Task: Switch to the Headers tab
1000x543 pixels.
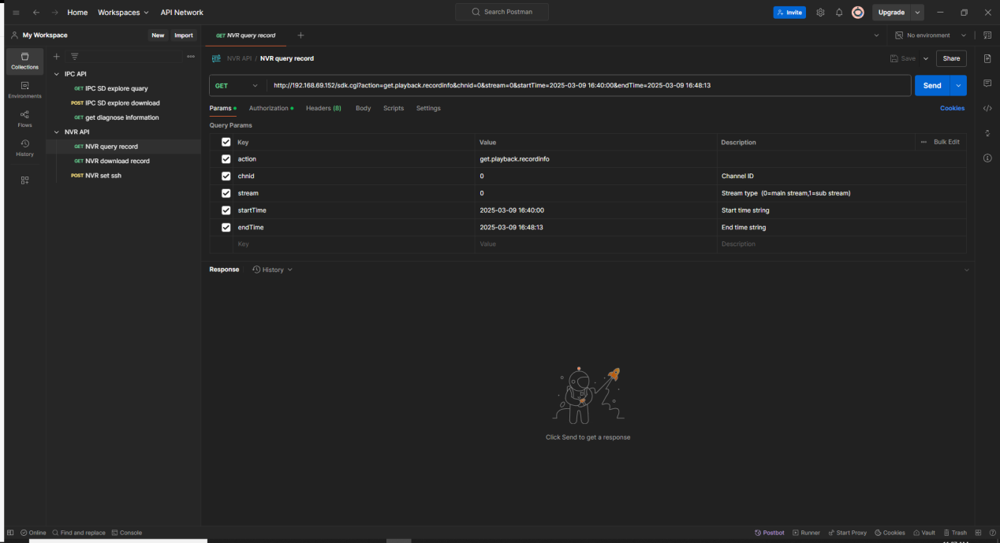Action: 323,108
